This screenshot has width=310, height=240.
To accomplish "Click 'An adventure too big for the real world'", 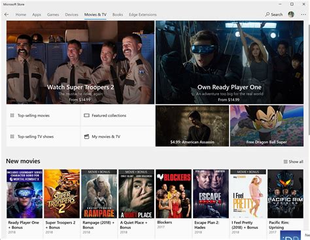I will (230, 94).
